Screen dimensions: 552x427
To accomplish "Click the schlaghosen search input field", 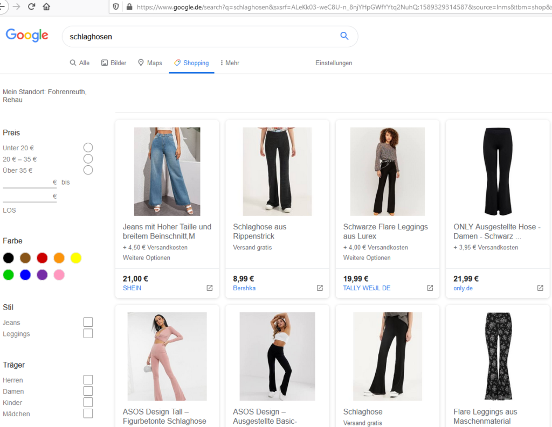I will pos(199,37).
